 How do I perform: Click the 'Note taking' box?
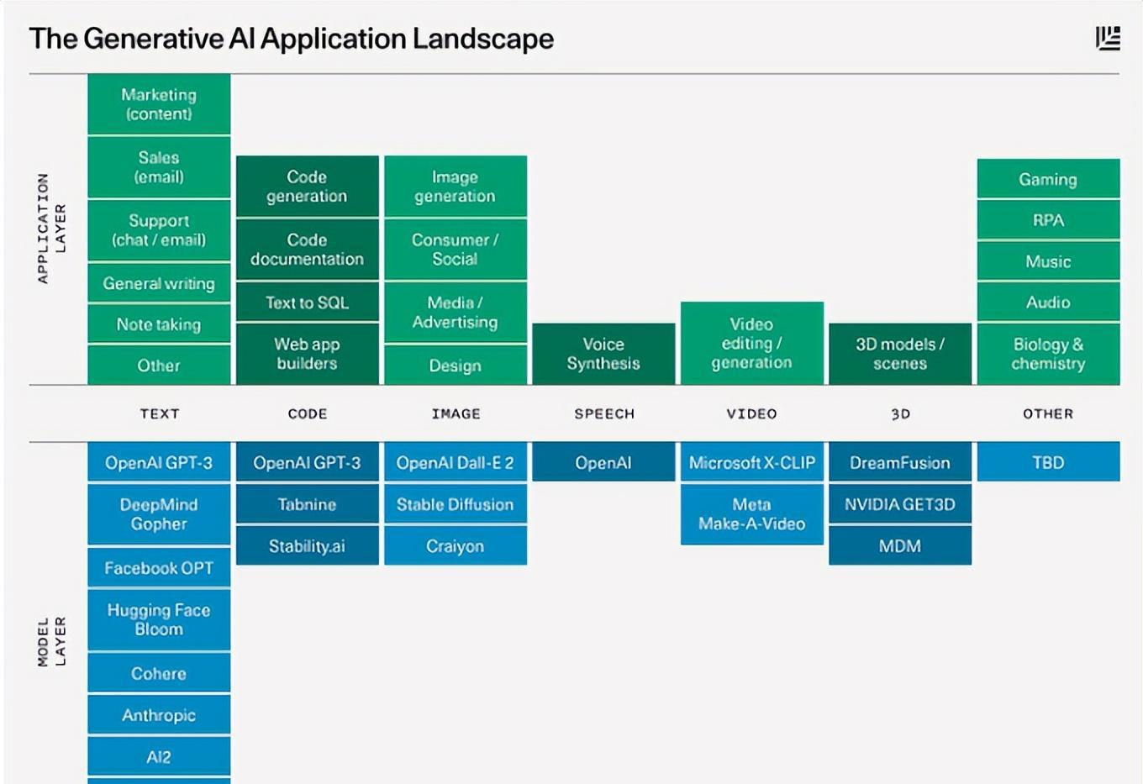(159, 324)
